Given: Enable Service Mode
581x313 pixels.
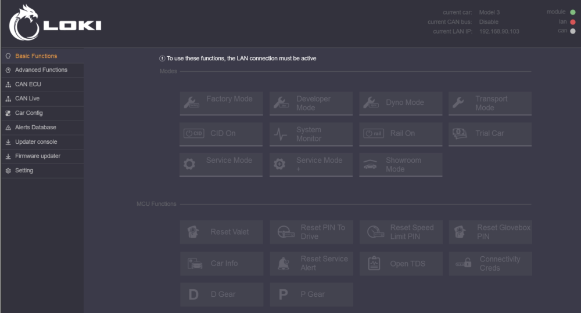Looking at the screenshot, I should pos(221,164).
